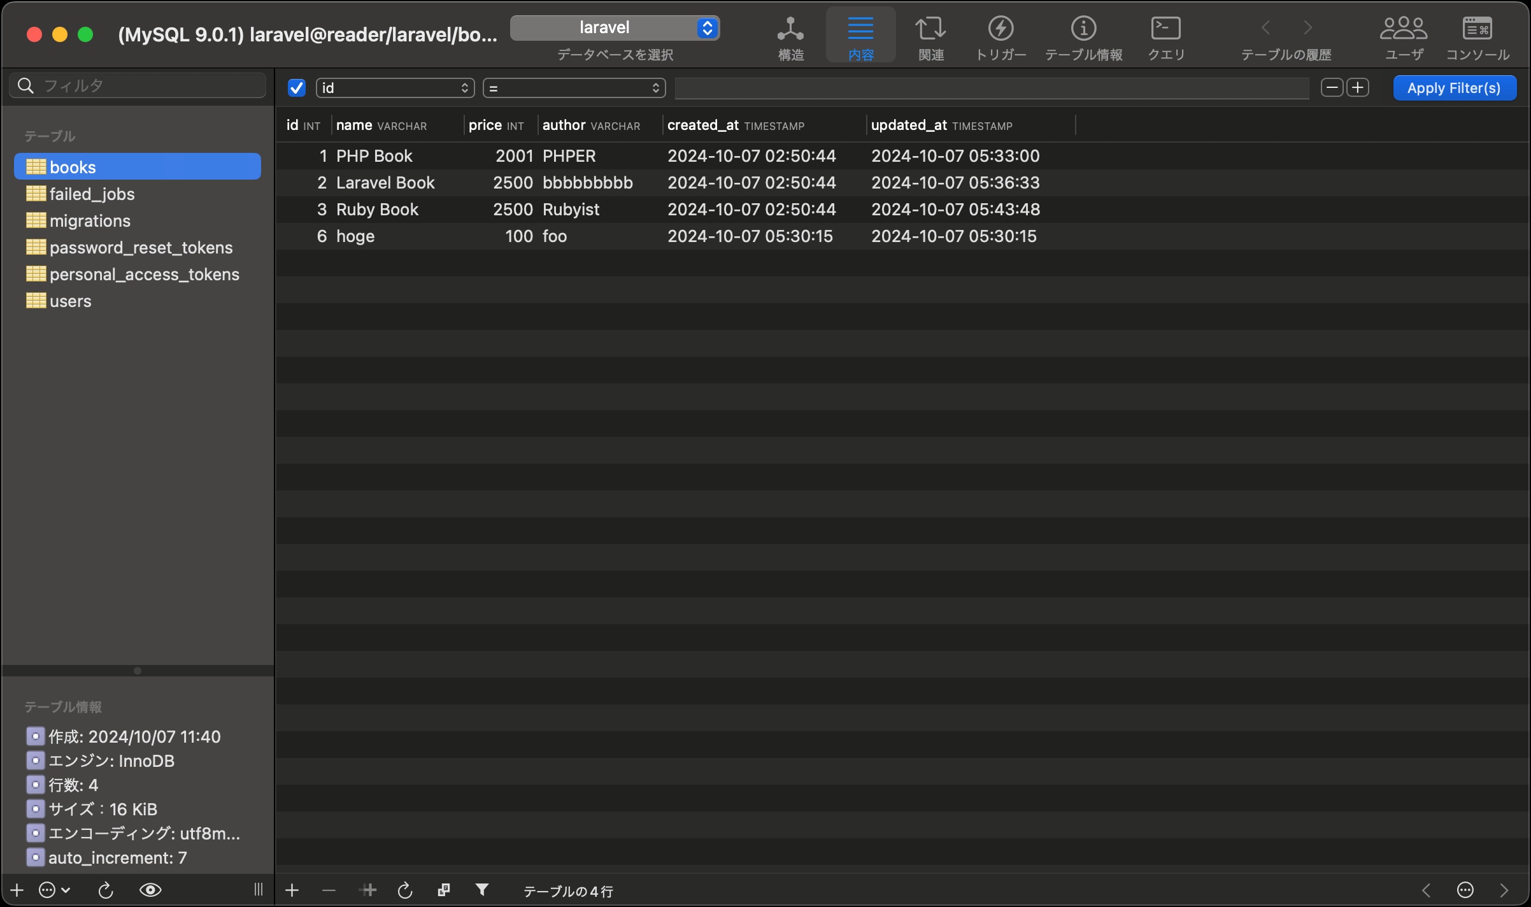The image size is (1531, 907).
Task: Add filter rule with plus button
Action: click(1357, 87)
